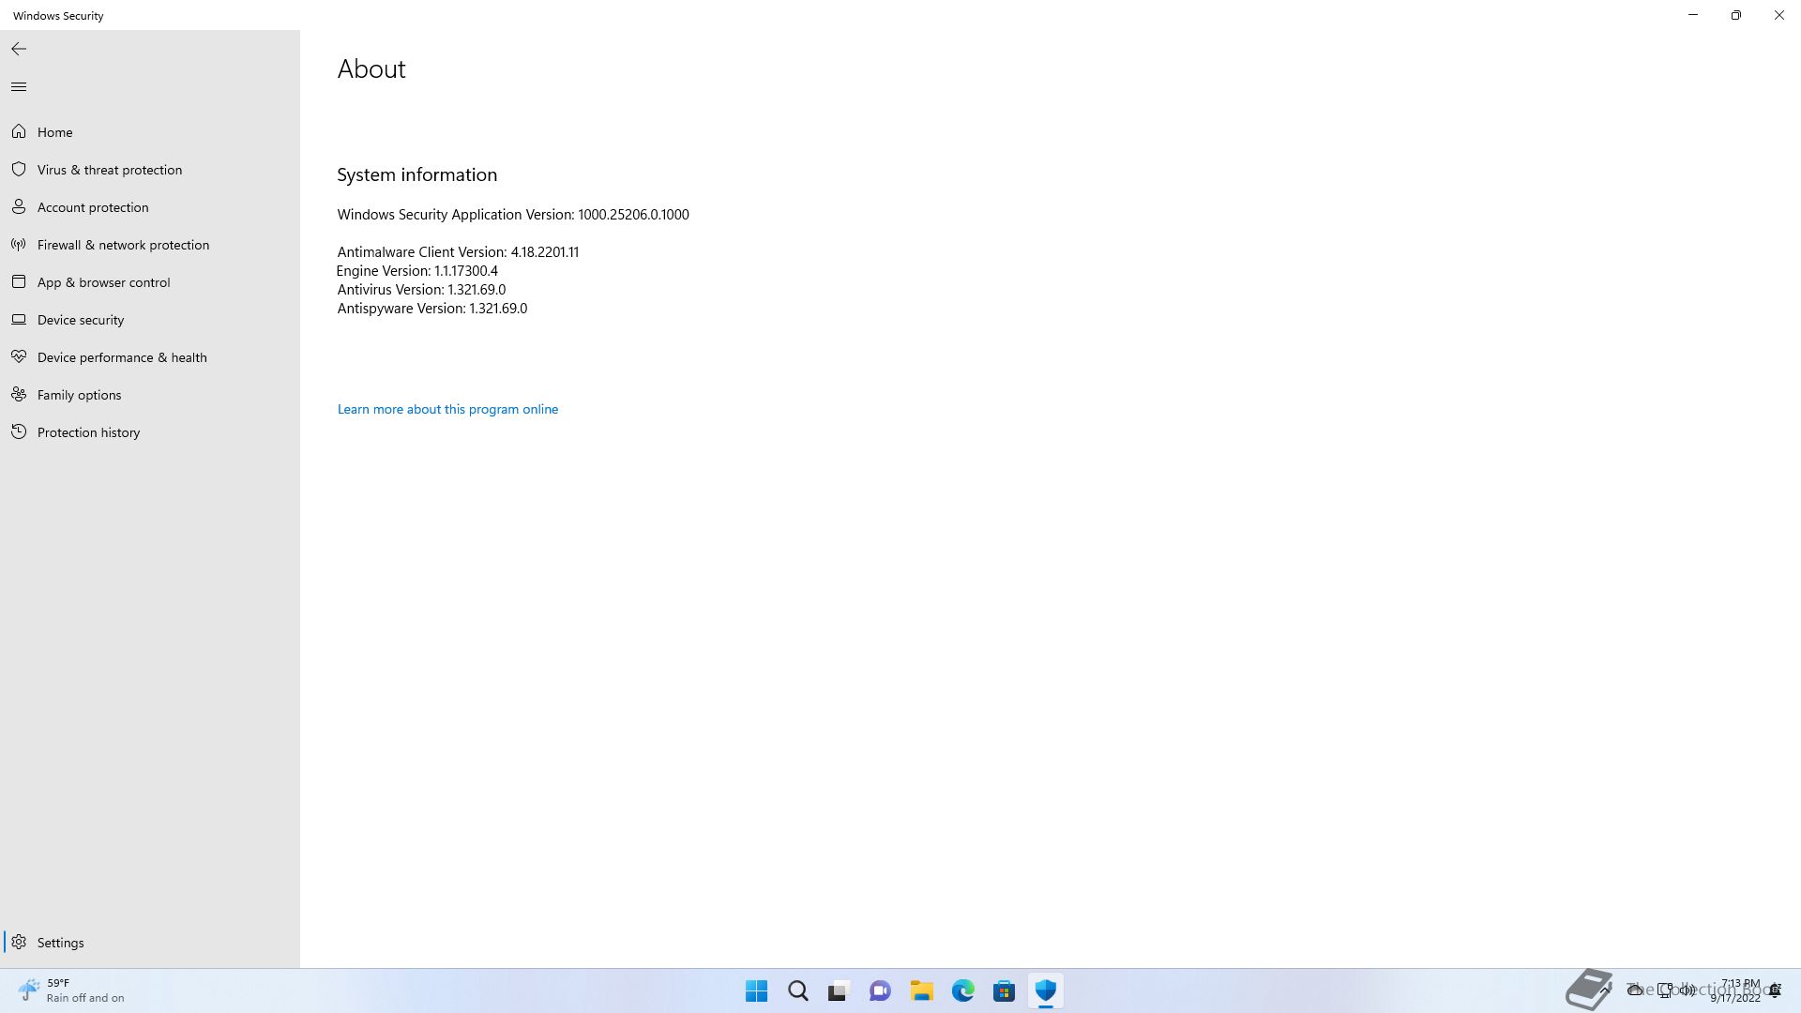Click the Protection history clock icon

(19, 432)
